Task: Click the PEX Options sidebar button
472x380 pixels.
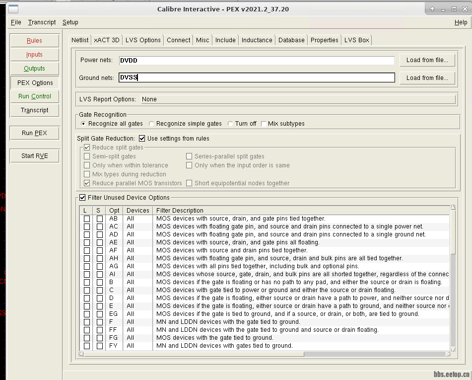Action: (x=35, y=83)
